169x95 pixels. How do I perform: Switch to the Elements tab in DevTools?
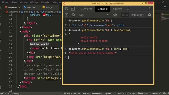pos(87,9)
